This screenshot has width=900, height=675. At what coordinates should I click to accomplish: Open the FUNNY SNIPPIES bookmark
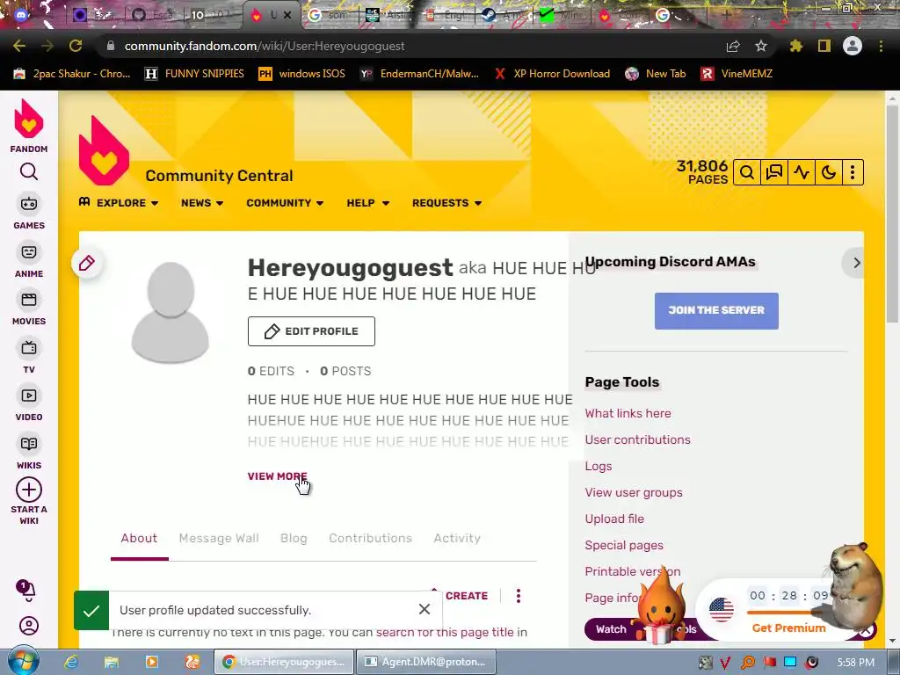194,74
